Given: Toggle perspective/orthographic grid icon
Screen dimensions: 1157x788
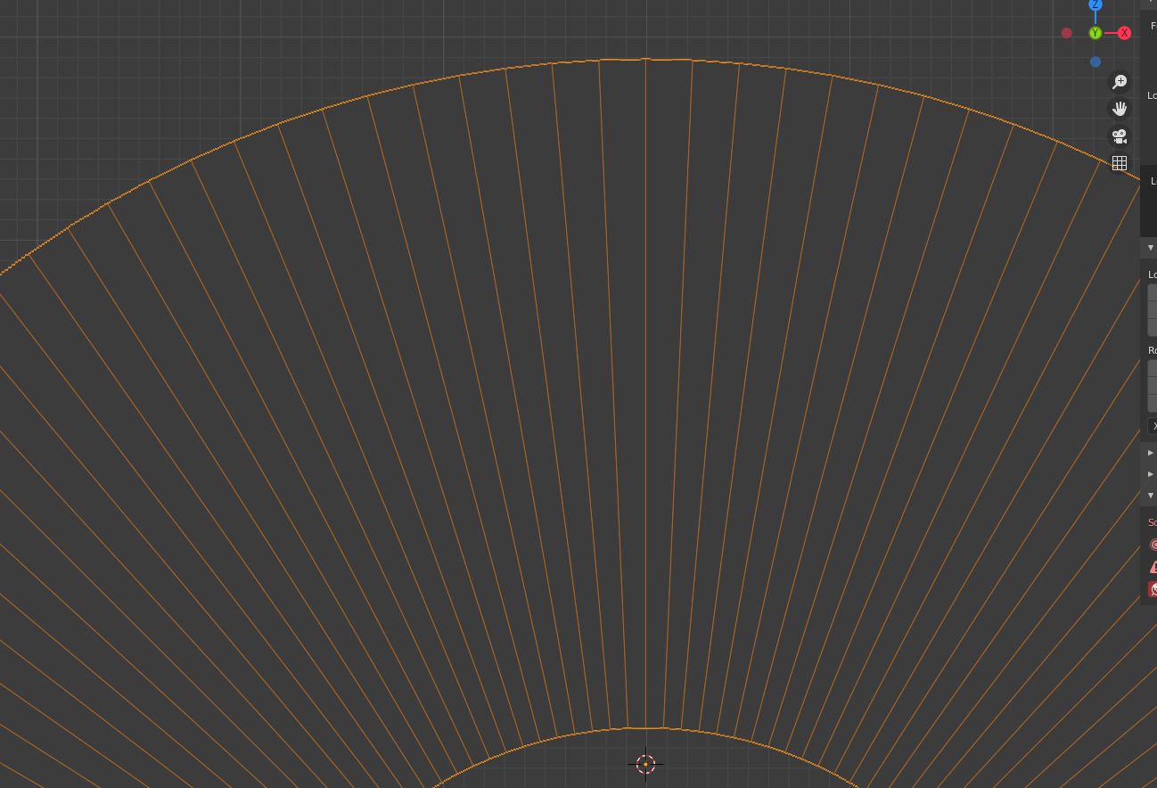Looking at the screenshot, I should click(1120, 163).
